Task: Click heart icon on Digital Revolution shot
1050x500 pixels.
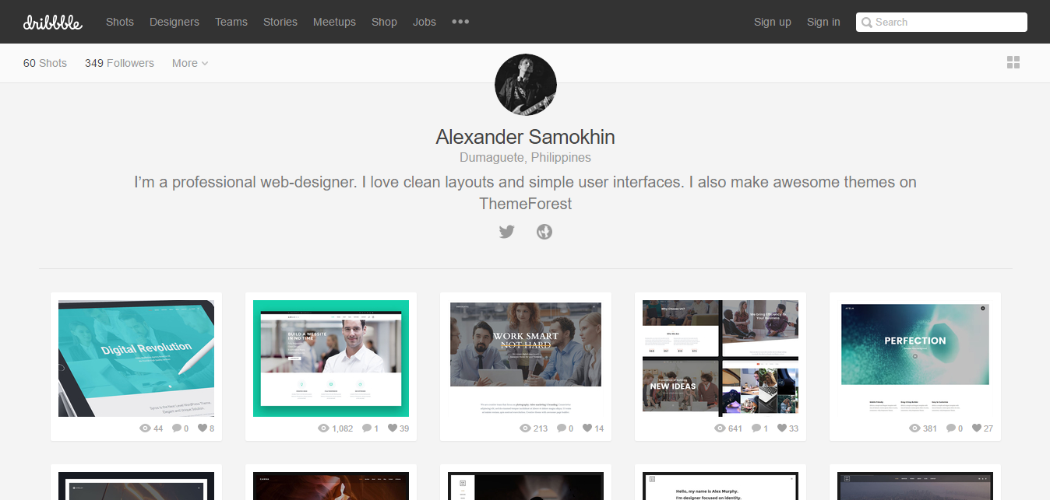Action: (203, 428)
